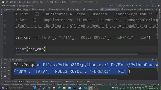The height and width of the screenshot is (90, 161).
Task: Open Search Everywhere magnifier icon
Action: pyautogui.click(x=152, y=6)
